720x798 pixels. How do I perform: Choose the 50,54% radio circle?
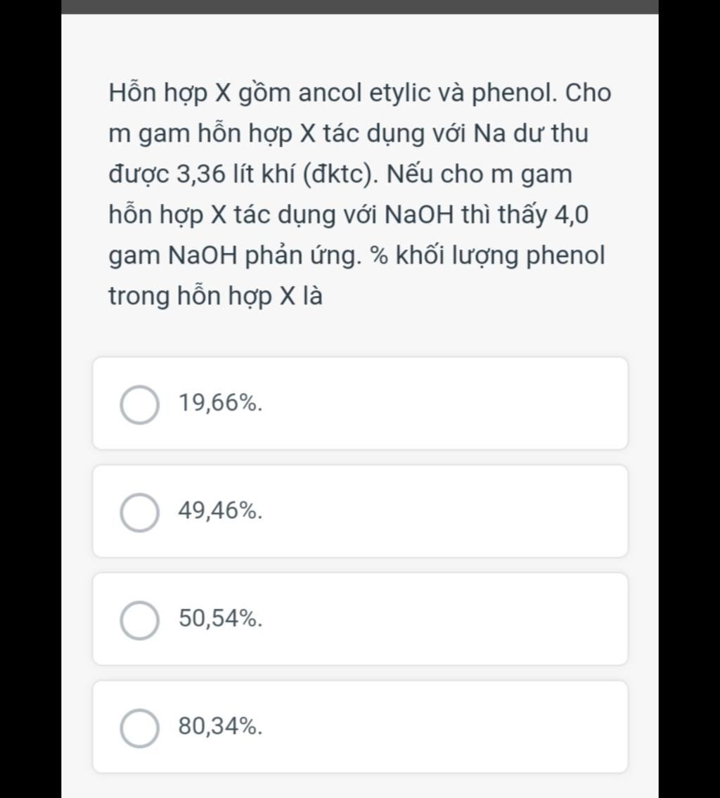pos(139,620)
